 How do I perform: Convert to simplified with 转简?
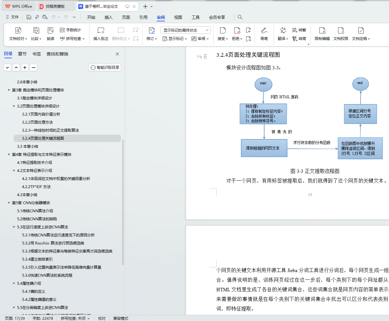click(299, 39)
